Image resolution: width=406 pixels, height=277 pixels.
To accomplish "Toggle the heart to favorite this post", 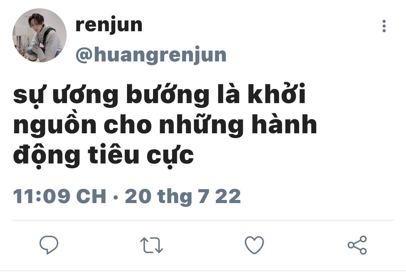I will [254, 245].
